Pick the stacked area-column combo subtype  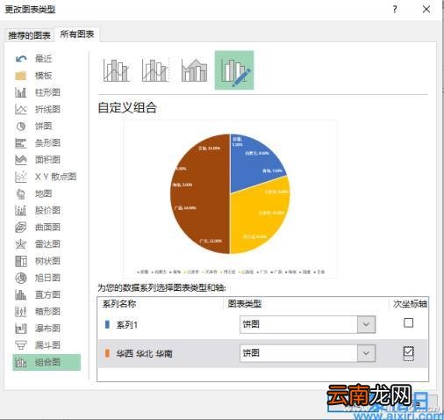click(x=195, y=70)
